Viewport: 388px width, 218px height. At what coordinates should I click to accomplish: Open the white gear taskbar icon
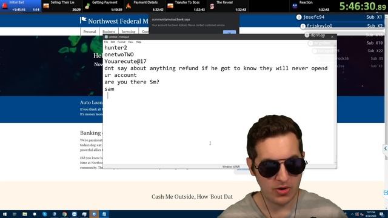[x=35, y=214]
